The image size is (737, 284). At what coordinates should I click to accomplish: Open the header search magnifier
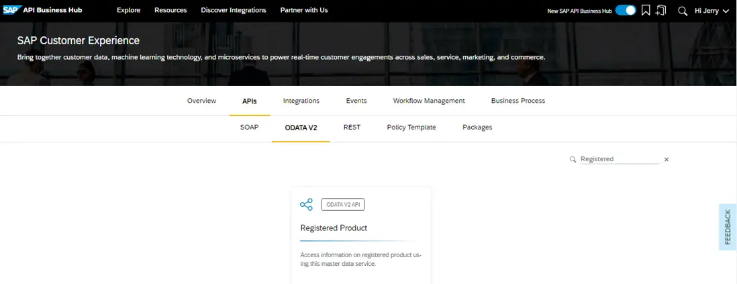click(x=683, y=11)
